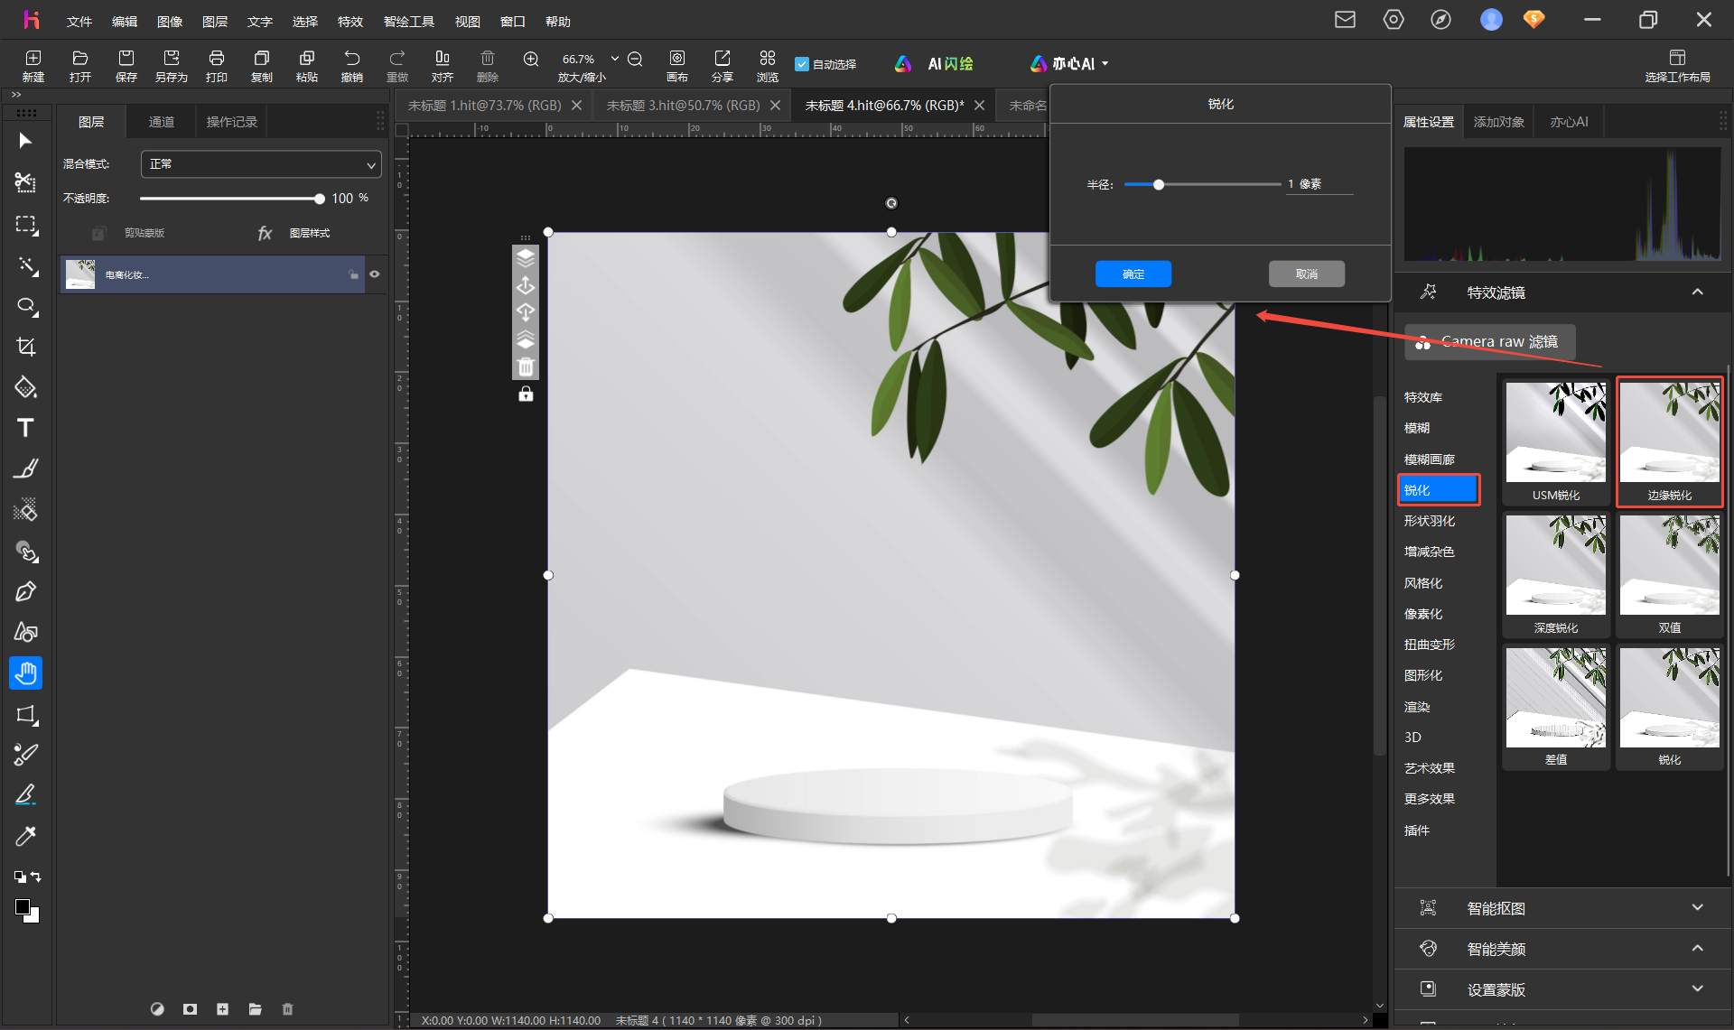The width and height of the screenshot is (1734, 1030).
Task: Undo with the 撤销 icon
Action: pyautogui.click(x=352, y=65)
